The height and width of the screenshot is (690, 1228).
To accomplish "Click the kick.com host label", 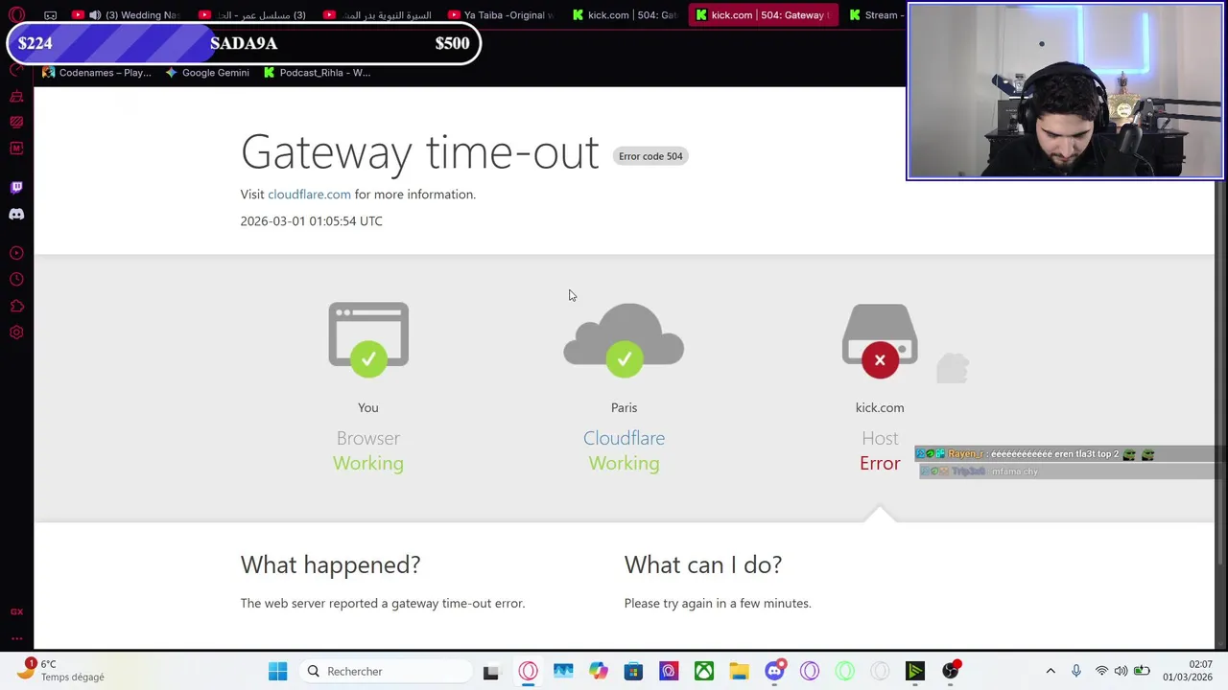I will [880, 407].
